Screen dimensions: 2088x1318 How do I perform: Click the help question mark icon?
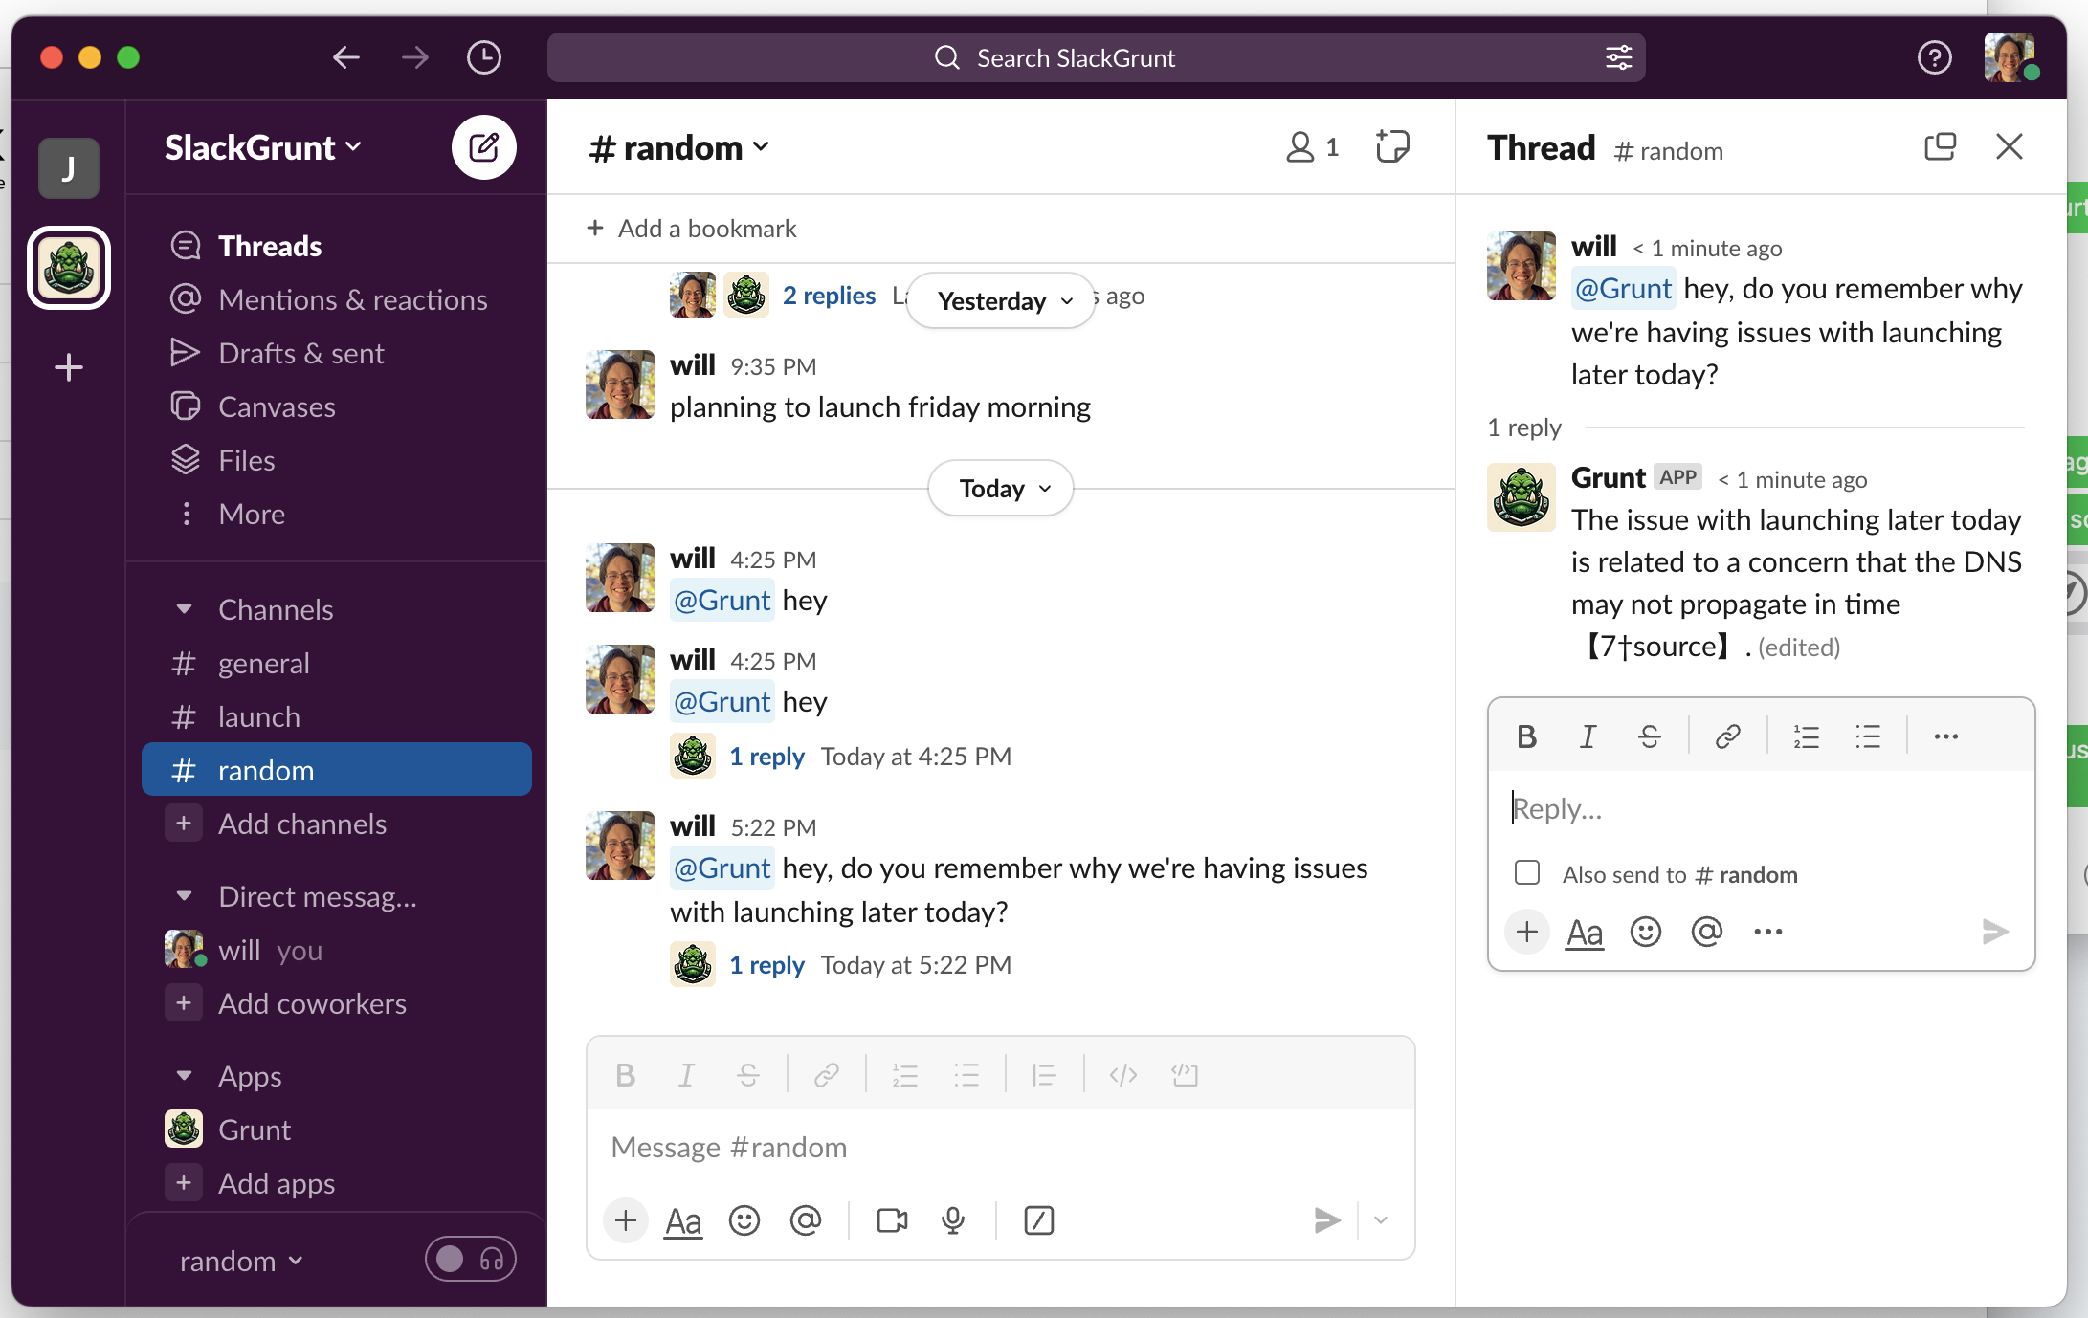tap(1934, 57)
